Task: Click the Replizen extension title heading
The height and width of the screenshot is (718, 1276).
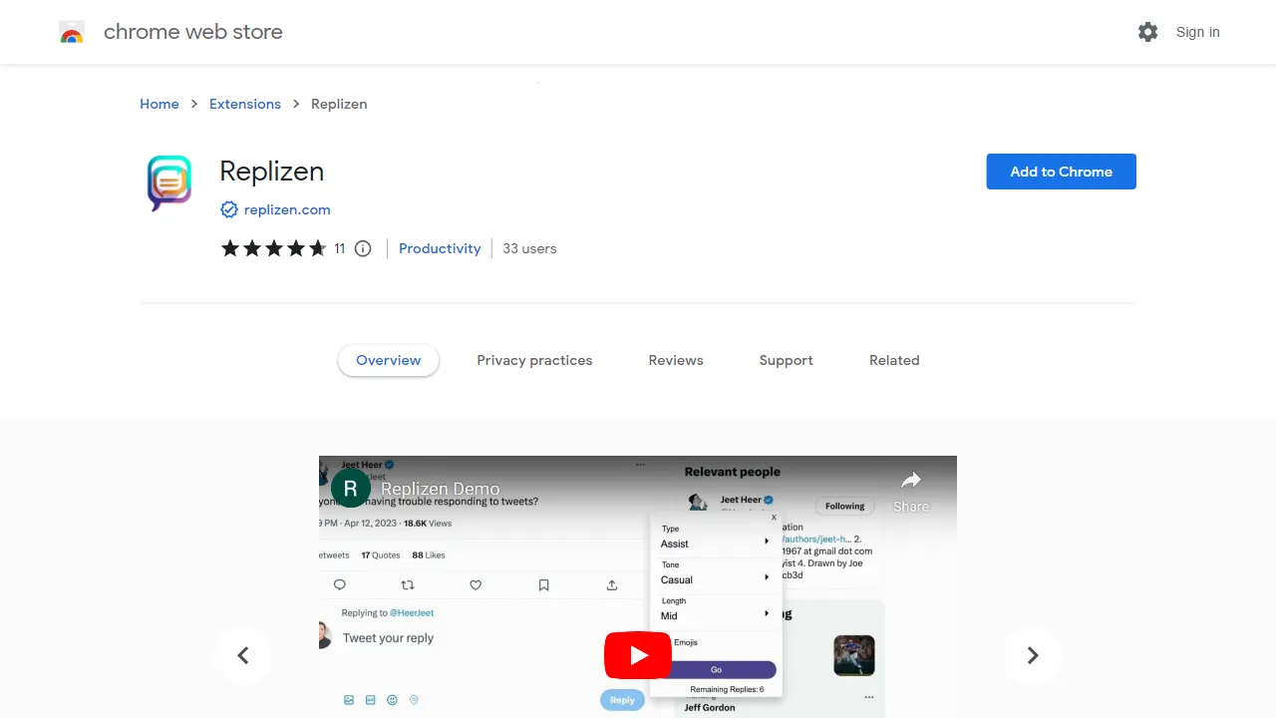Action: (272, 172)
